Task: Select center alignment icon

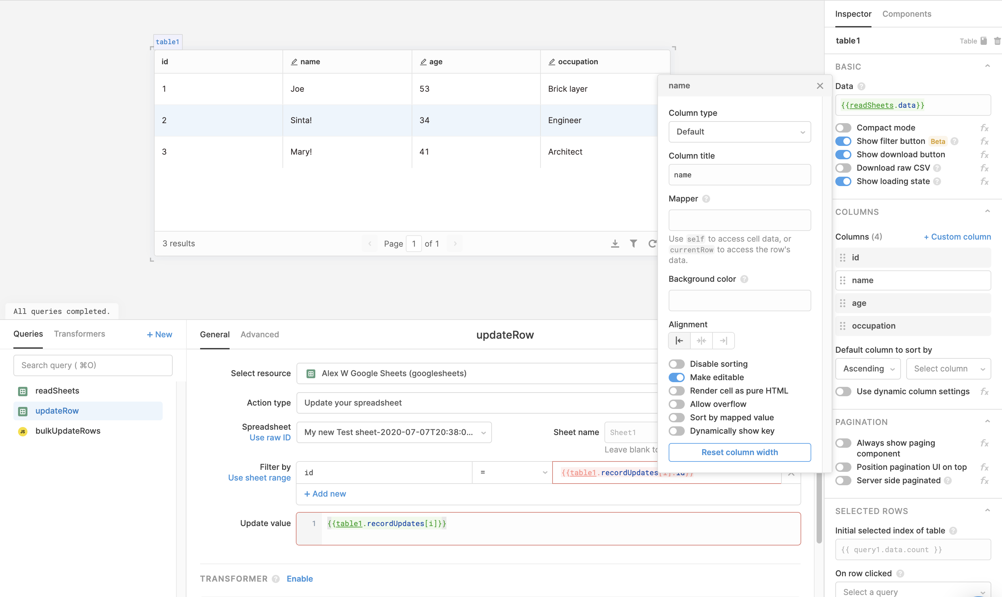Action: click(x=701, y=341)
